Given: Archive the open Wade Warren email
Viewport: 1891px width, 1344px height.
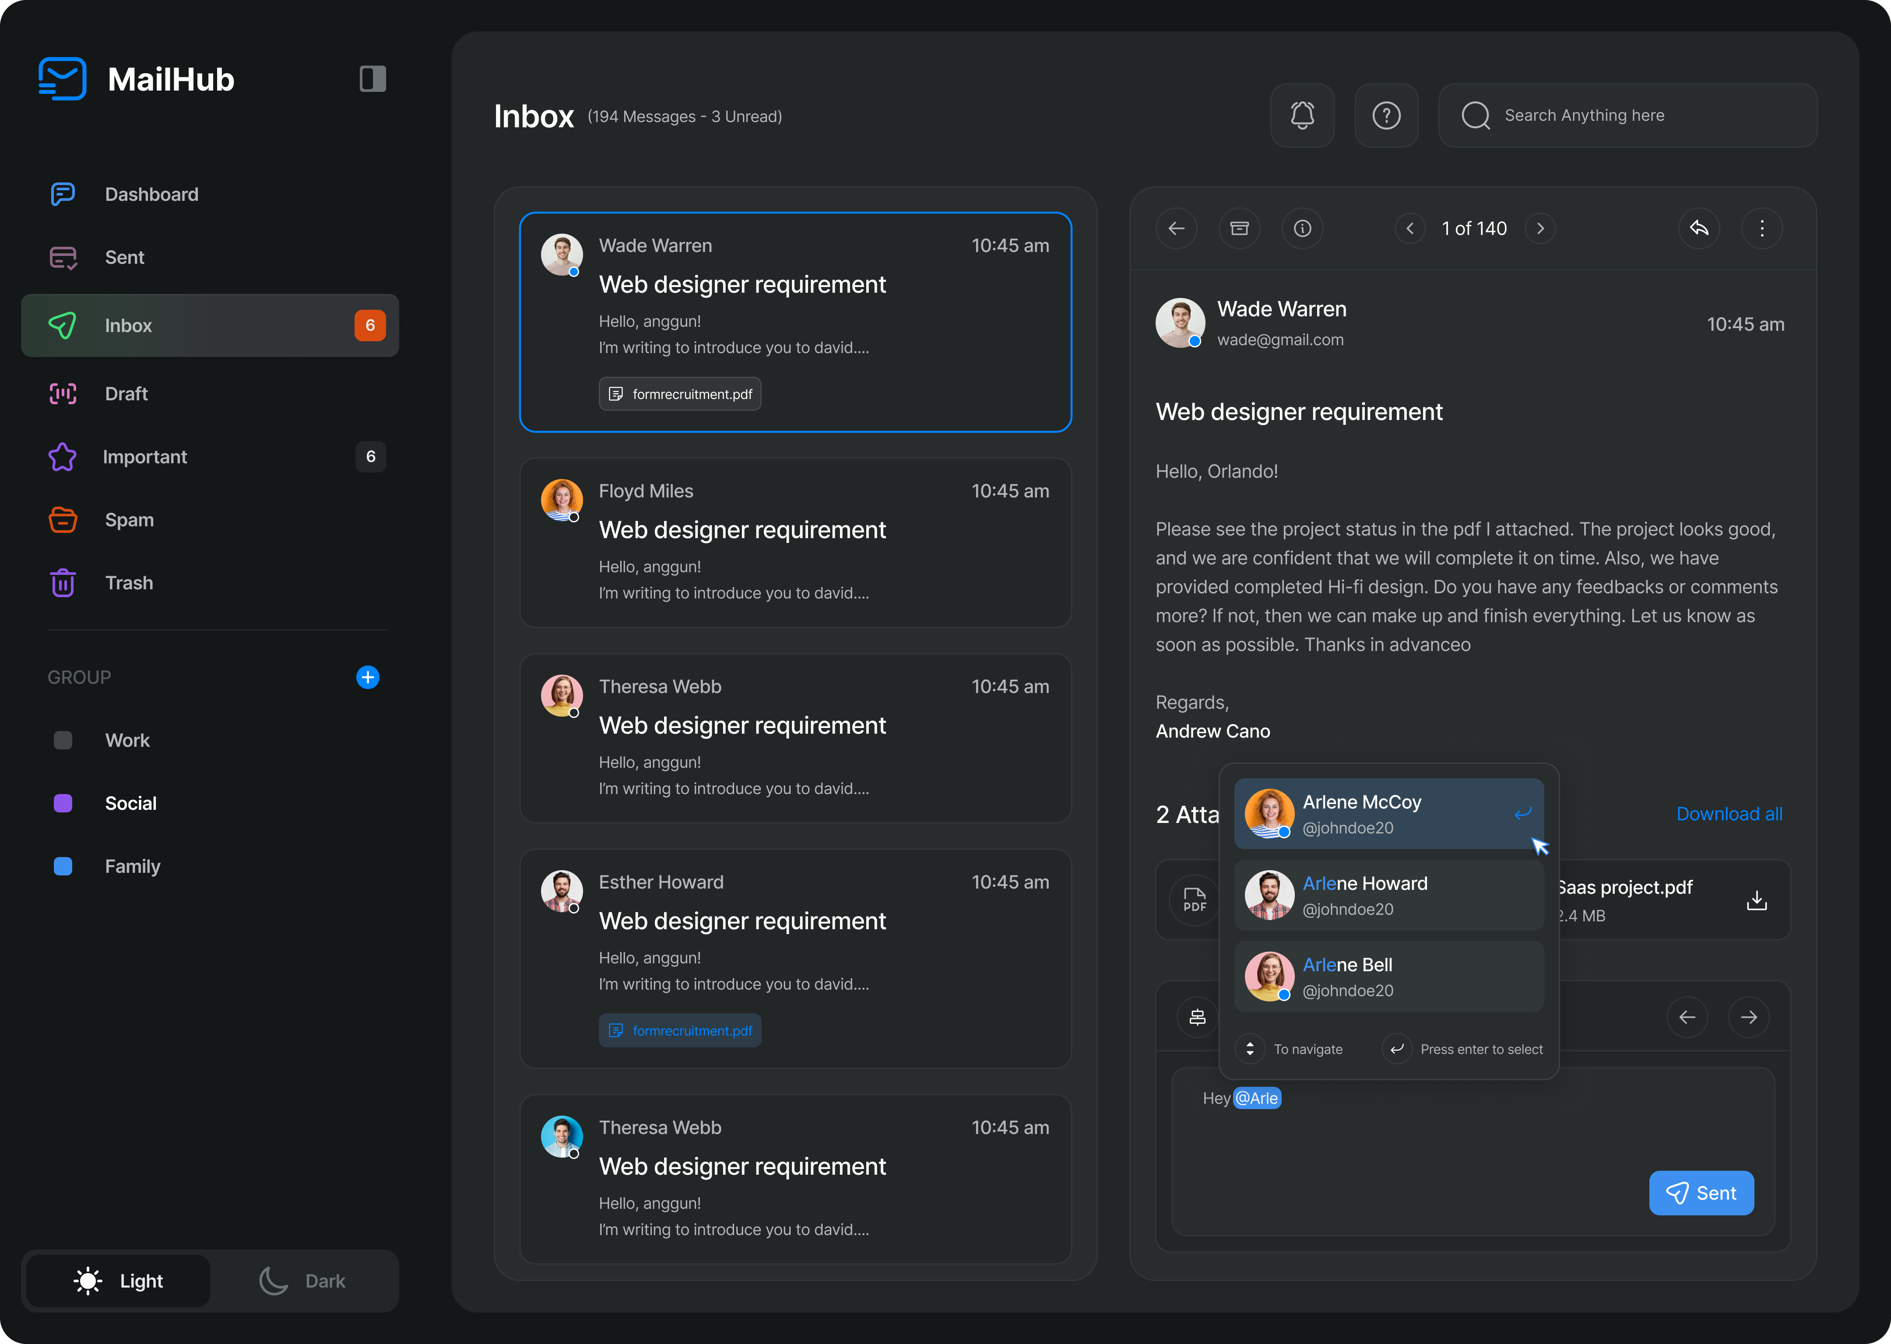Looking at the screenshot, I should pos(1239,228).
